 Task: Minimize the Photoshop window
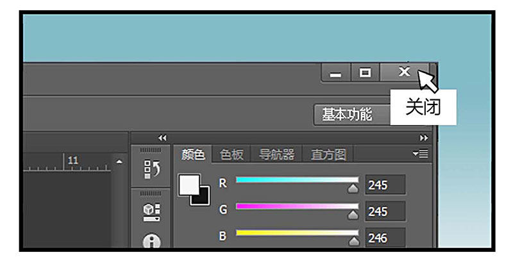pyautogui.click(x=335, y=73)
